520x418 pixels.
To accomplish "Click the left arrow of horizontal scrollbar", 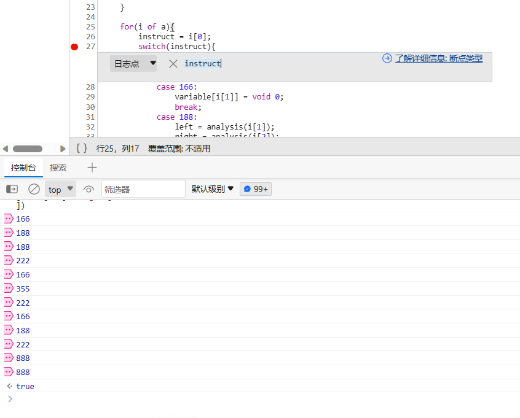I will click(x=6, y=149).
